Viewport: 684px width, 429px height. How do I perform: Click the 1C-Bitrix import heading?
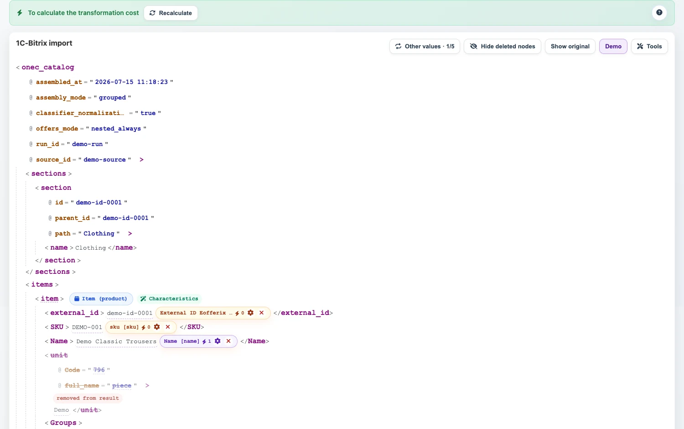44,43
